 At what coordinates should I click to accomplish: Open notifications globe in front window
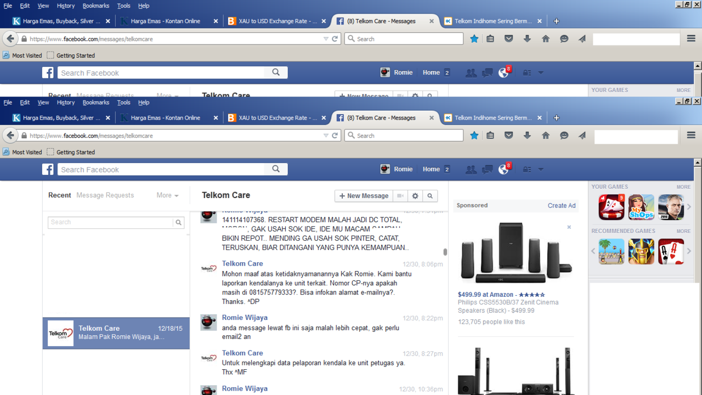503,170
